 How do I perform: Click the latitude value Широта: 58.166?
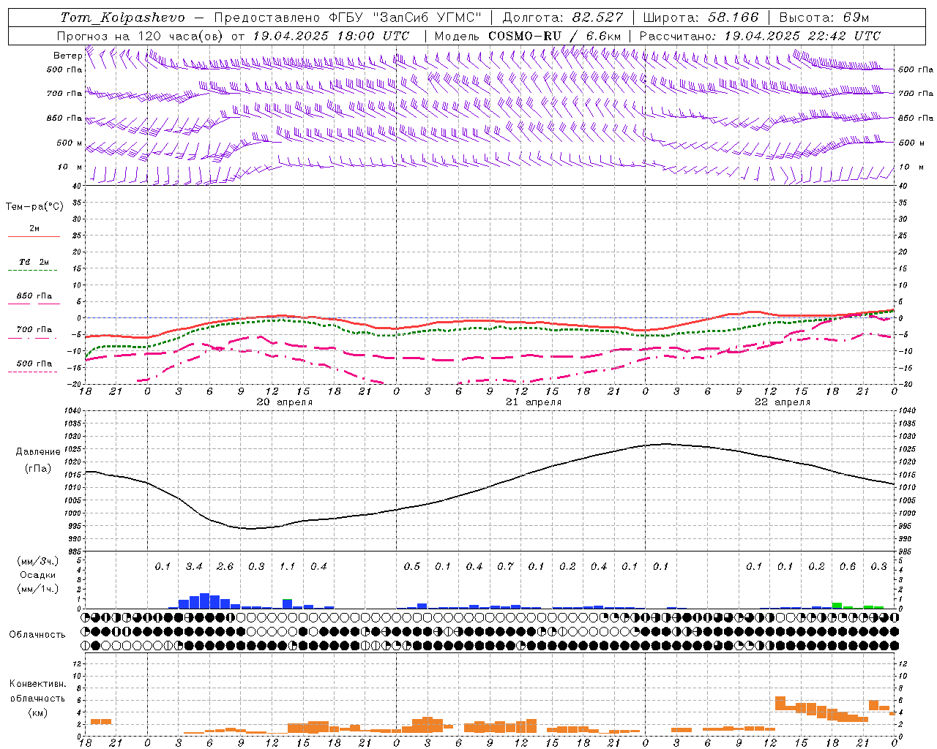pyautogui.click(x=701, y=18)
